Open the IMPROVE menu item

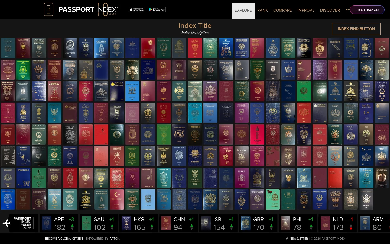[306, 10]
